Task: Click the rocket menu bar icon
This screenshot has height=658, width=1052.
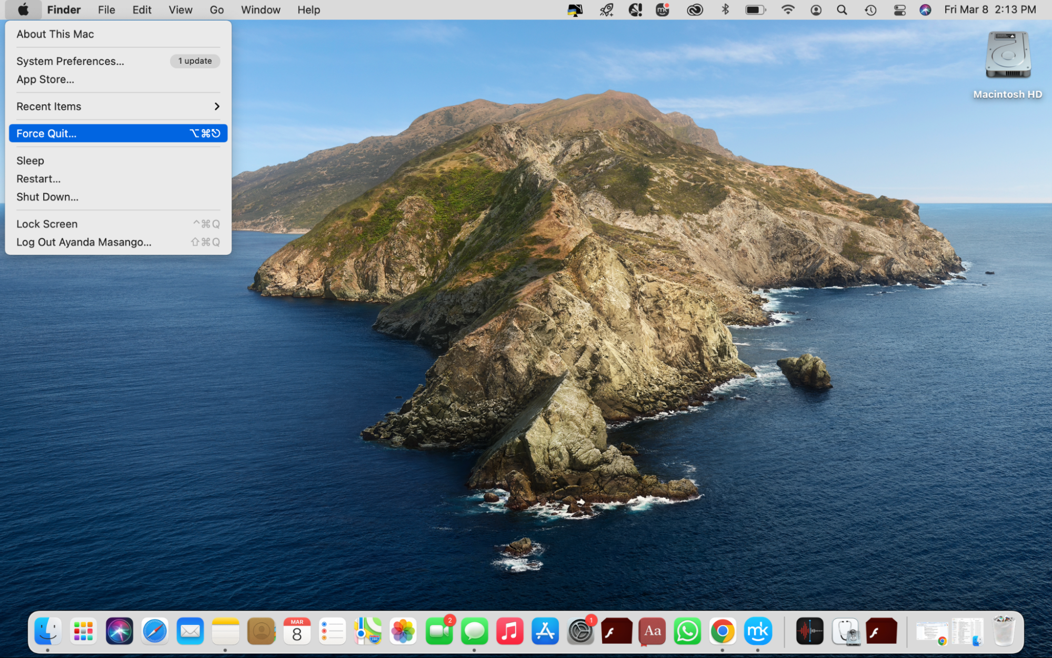Action: click(x=606, y=10)
